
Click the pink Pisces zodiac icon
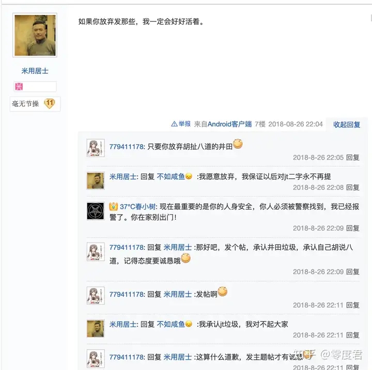pyautogui.click(x=19, y=87)
